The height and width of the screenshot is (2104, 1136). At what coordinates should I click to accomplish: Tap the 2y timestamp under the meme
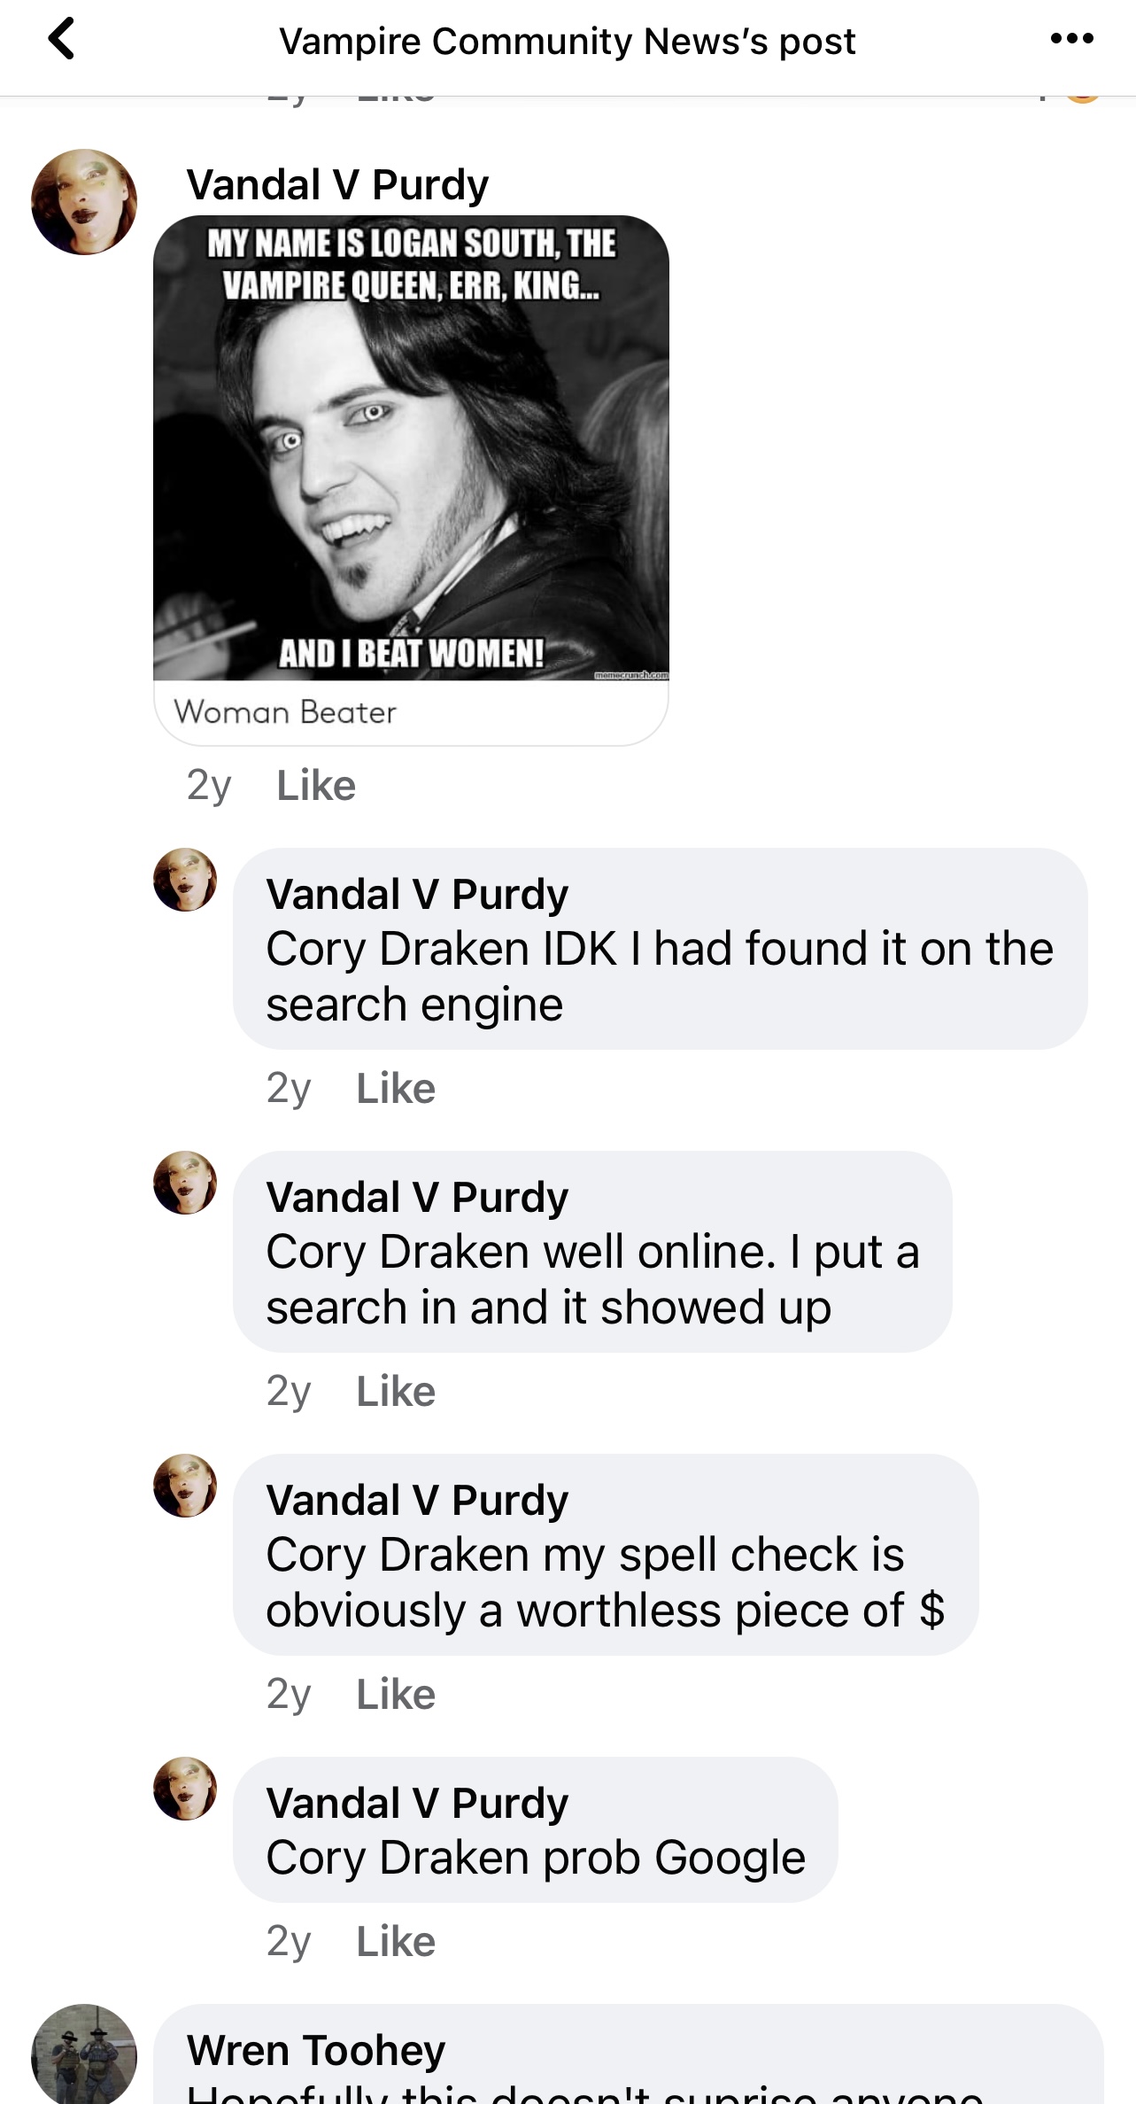click(x=209, y=785)
